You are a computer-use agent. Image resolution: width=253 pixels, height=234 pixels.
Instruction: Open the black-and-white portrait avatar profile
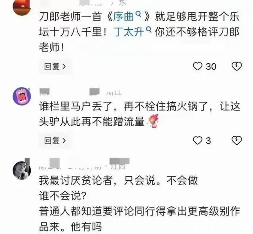pos(22,170)
